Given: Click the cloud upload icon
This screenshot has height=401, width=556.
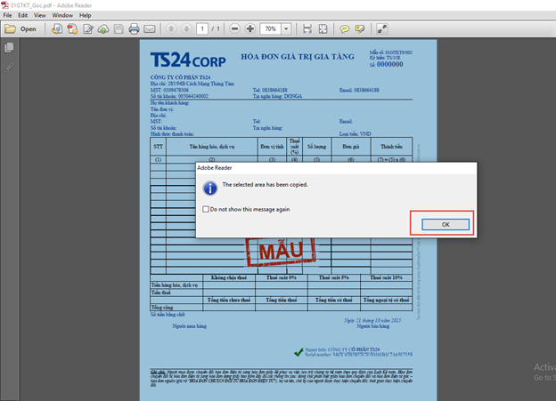Looking at the screenshot, I should coord(103,29).
